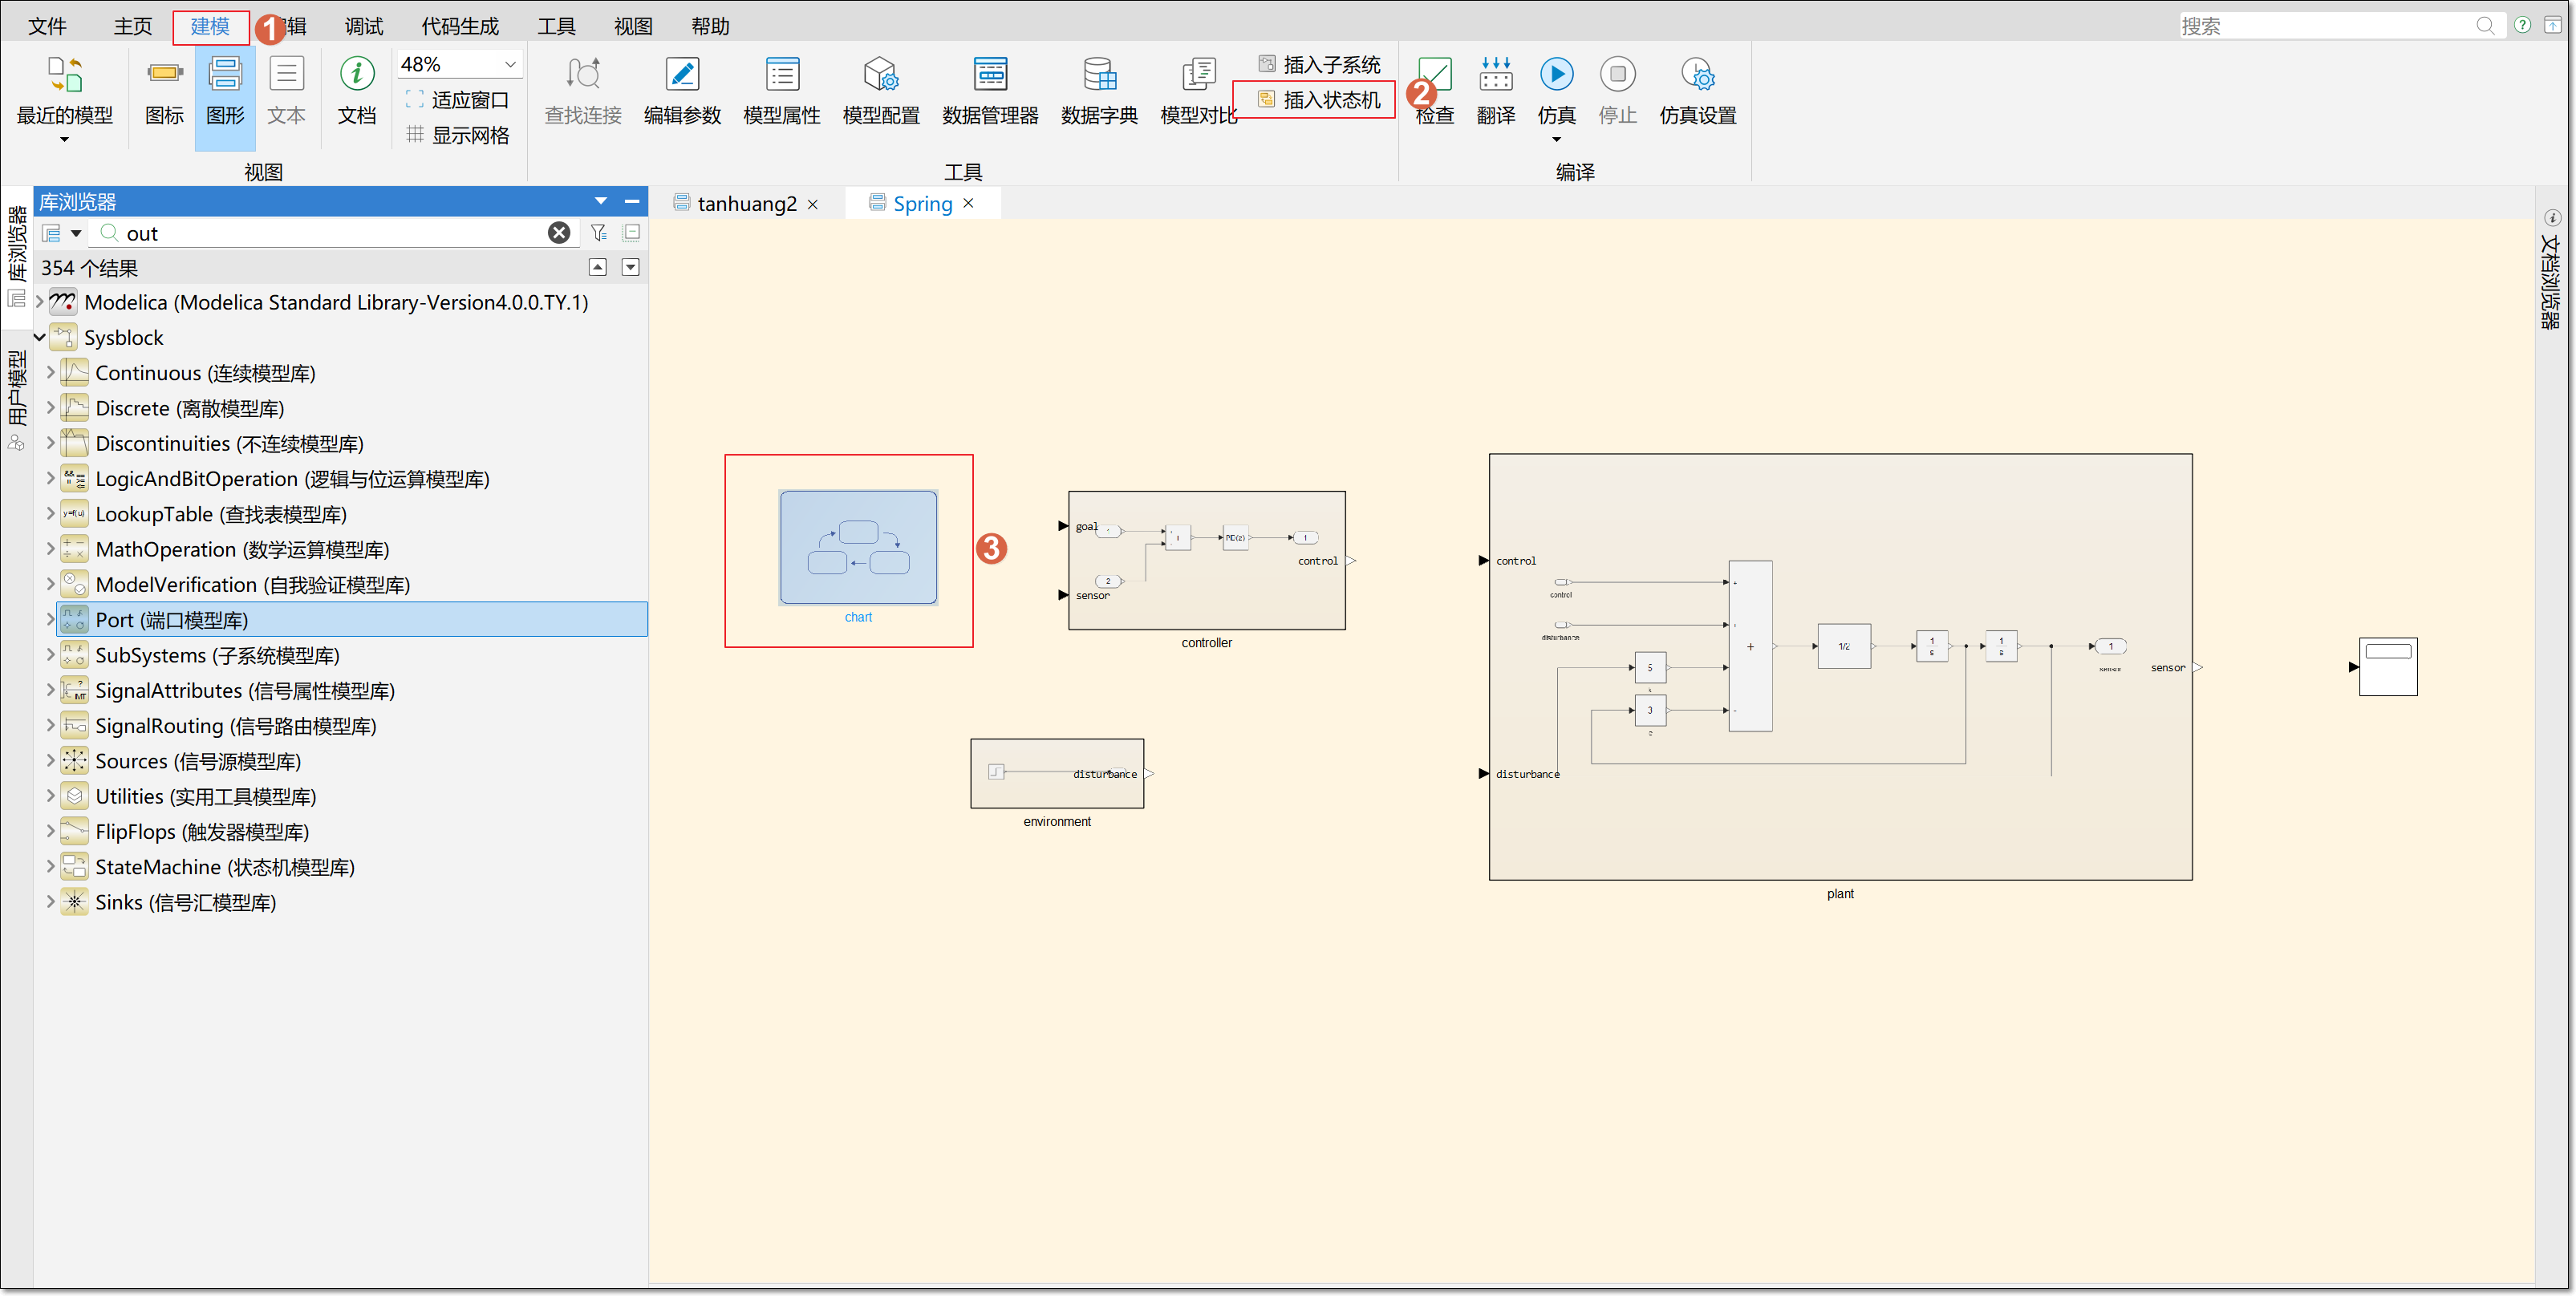Open the 代码生成 menu tab
Image resolution: width=2576 pixels, height=1296 pixels.
459,26
